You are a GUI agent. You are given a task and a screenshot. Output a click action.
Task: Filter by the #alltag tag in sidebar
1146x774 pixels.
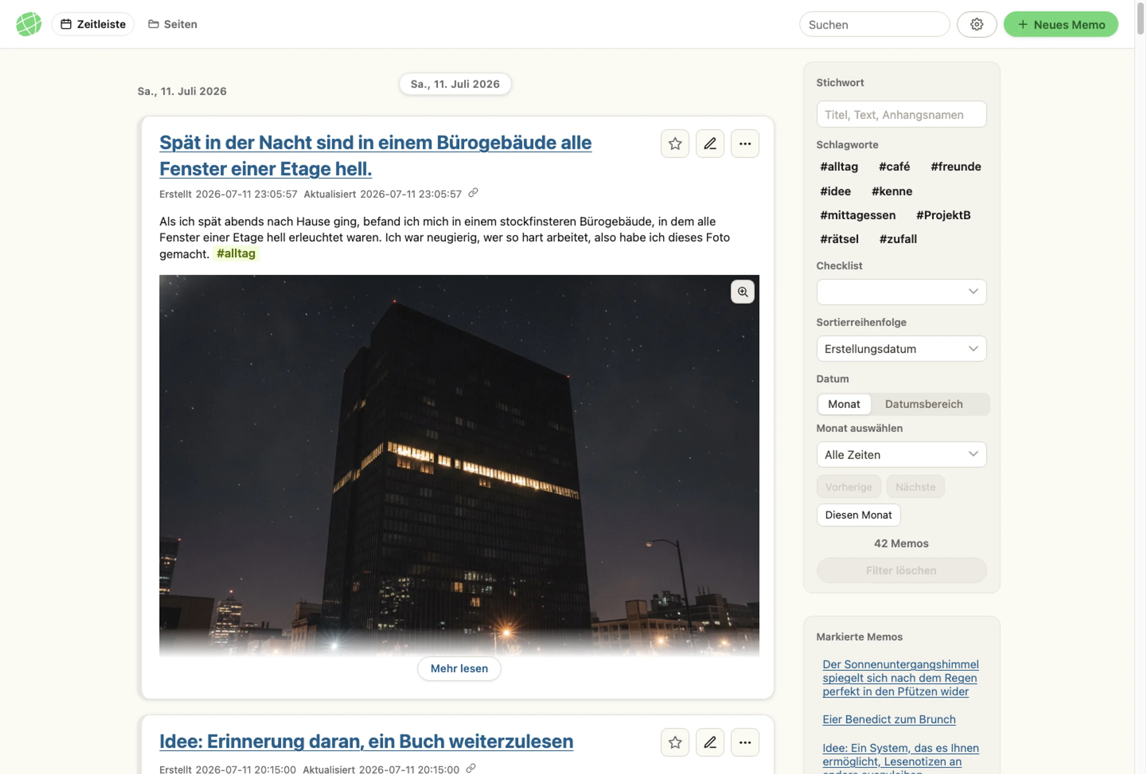pos(839,166)
